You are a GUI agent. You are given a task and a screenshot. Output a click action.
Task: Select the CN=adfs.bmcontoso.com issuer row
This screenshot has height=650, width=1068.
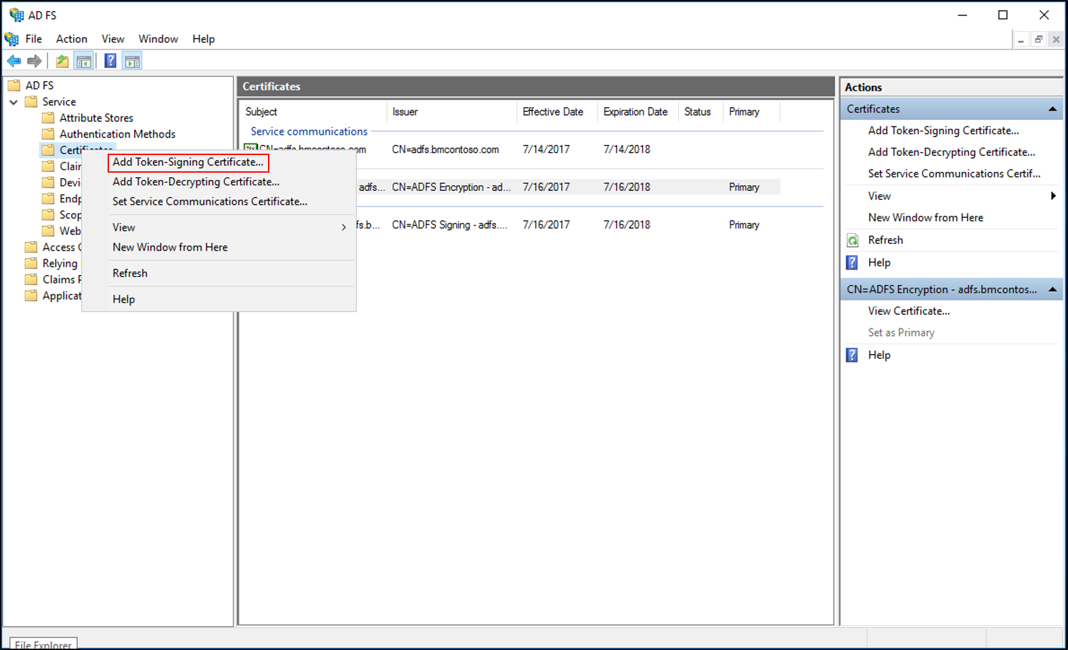point(445,150)
